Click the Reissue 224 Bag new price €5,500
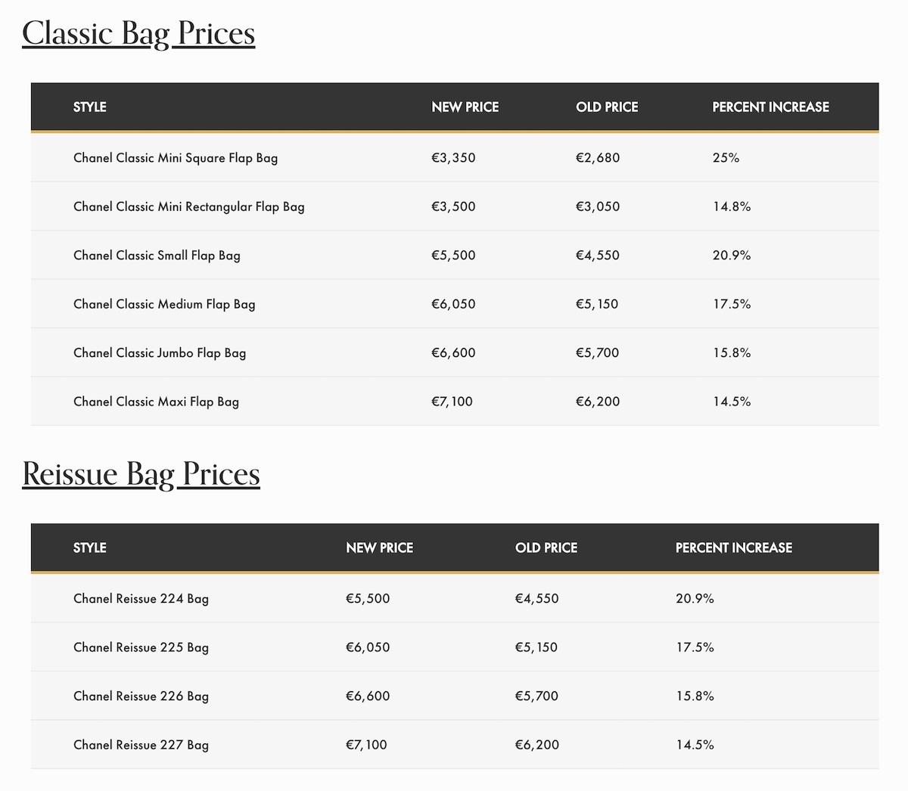This screenshot has width=908, height=791. coord(368,599)
